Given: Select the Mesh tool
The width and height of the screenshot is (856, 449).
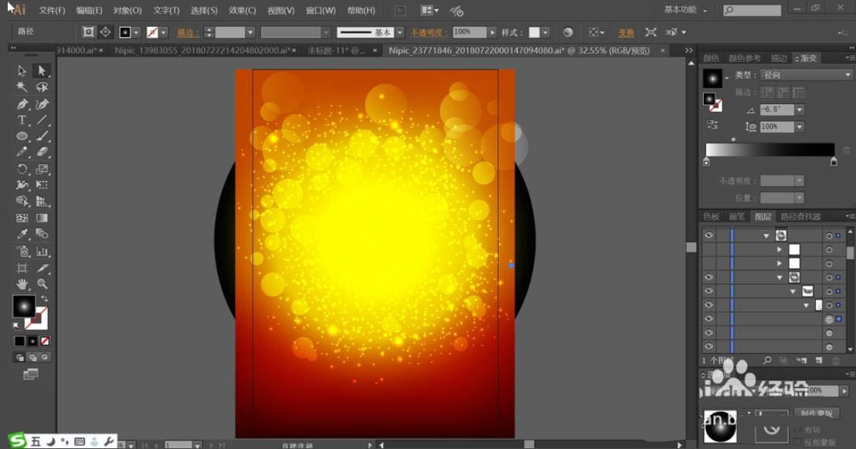Looking at the screenshot, I should click(22, 218).
